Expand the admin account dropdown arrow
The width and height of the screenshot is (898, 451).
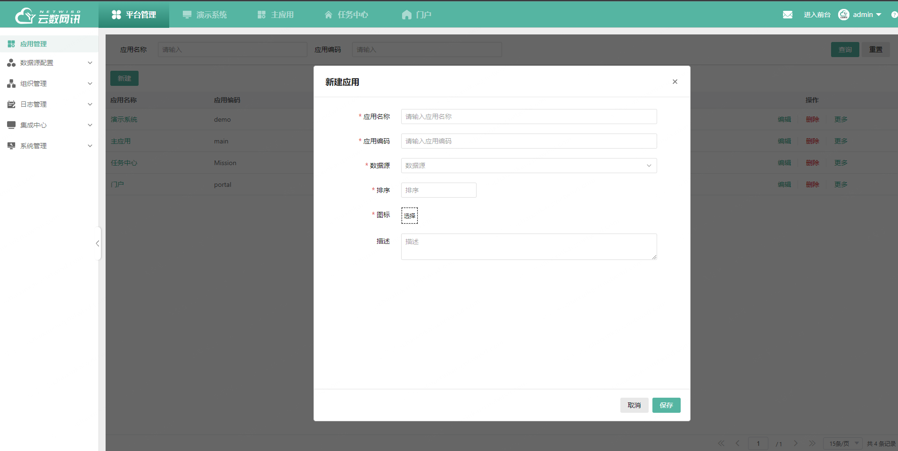click(879, 15)
